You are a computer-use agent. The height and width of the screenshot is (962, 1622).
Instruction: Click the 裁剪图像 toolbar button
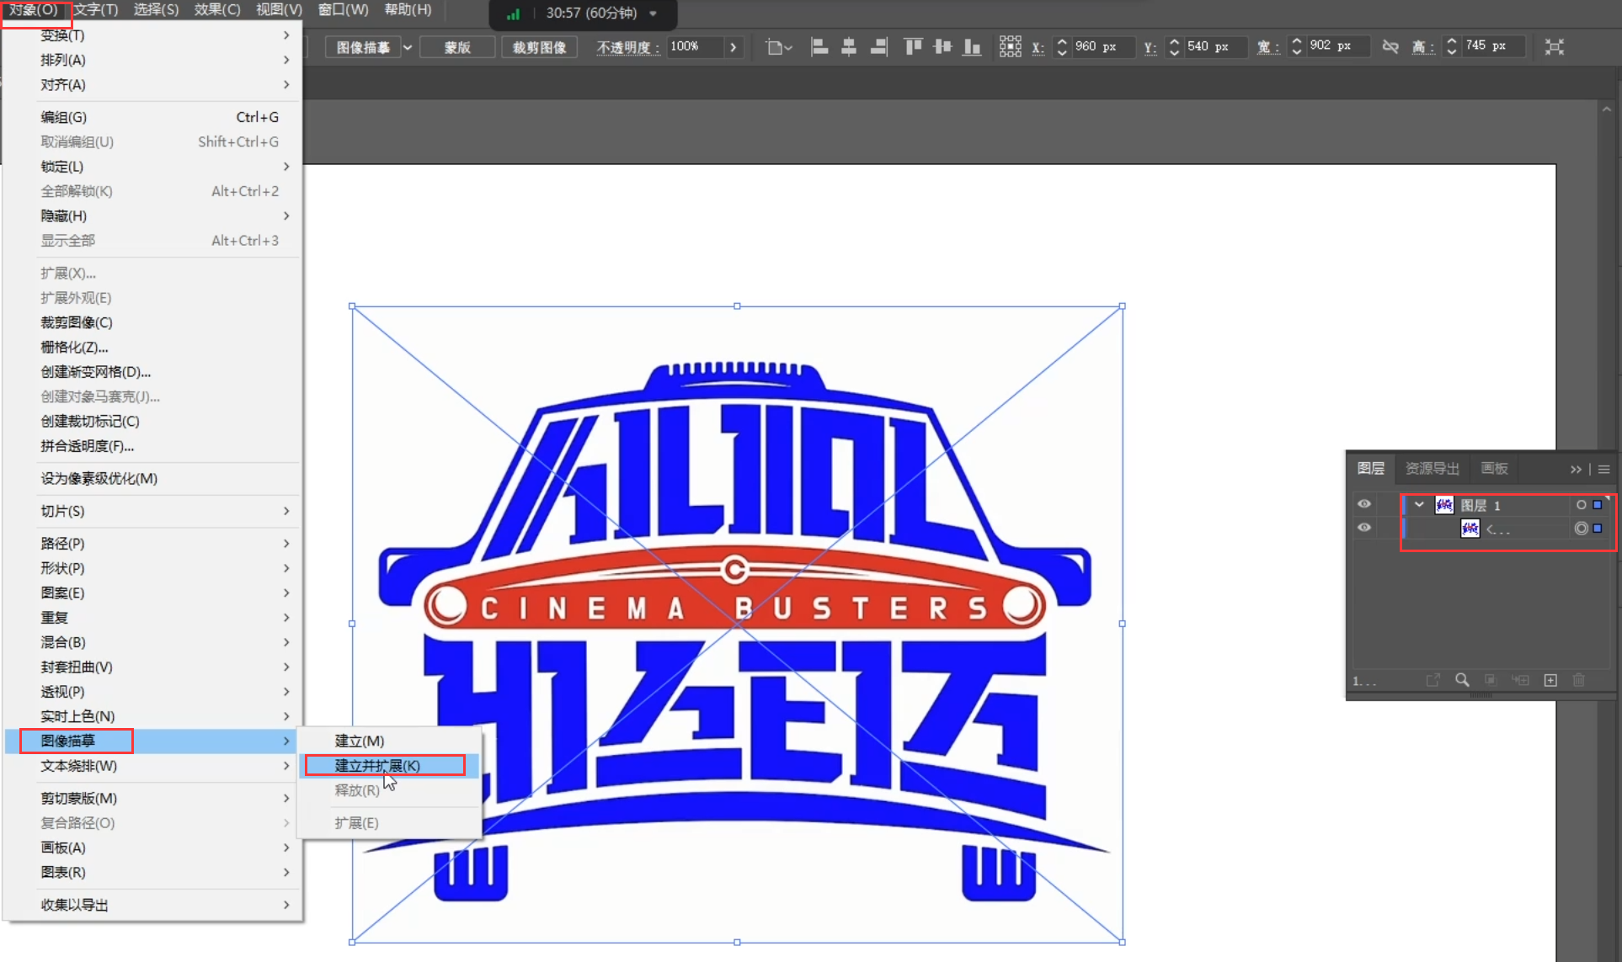point(540,47)
